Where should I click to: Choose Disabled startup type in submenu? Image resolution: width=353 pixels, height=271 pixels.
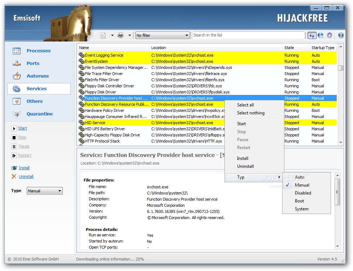[307, 193]
